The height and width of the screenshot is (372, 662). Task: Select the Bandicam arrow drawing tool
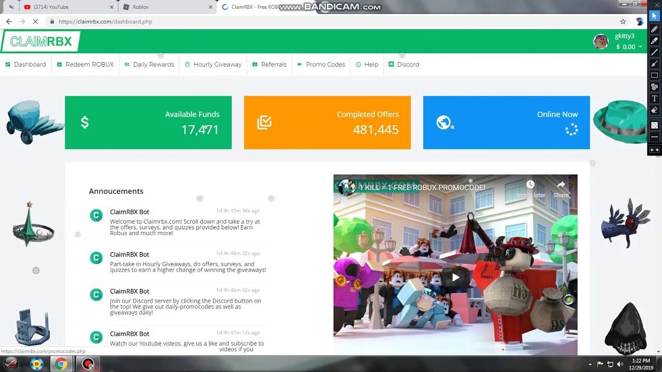click(x=654, y=64)
